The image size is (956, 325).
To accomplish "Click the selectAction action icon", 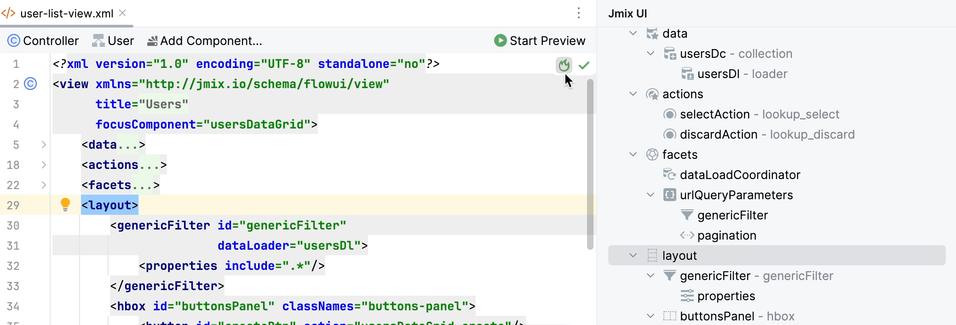I will click(x=669, y=114).
